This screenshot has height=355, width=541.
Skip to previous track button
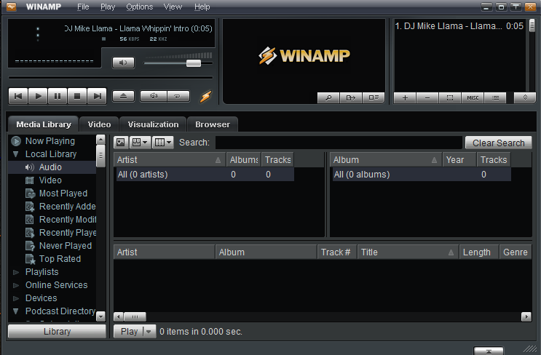(18, 96)
